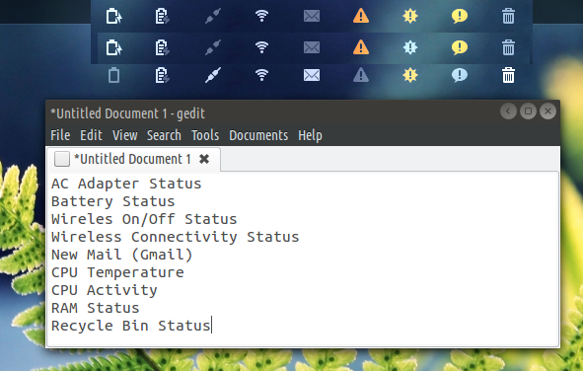Place cursor in the Wireless Connectivity Status line
Viewport: 583px width, 371px height.
point(176,237)
